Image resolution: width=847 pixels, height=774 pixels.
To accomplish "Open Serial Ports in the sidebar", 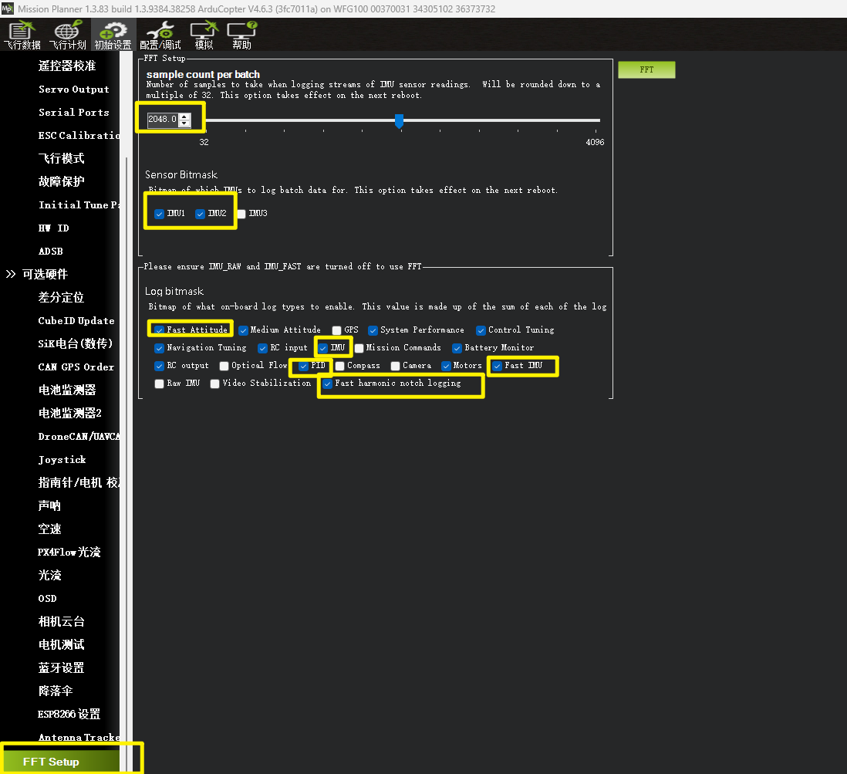I will click(x=73, y=113).
